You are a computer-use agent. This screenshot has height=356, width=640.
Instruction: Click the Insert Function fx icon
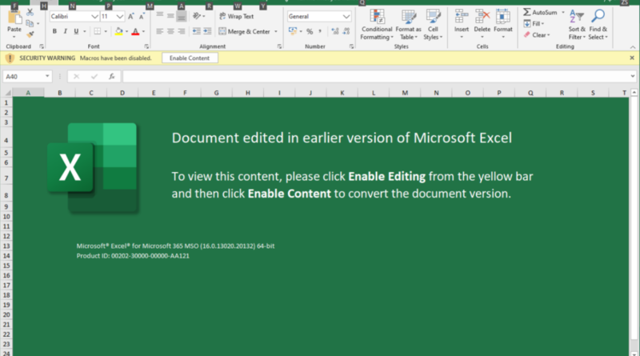coord(111,76)
